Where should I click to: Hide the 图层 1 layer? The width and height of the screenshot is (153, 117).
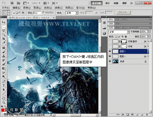pyautogui.click(x=110, y=56)
